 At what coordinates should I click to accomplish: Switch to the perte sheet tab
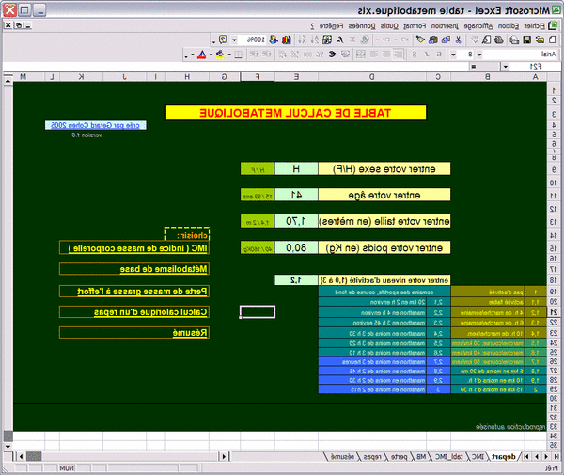point(399,457)
